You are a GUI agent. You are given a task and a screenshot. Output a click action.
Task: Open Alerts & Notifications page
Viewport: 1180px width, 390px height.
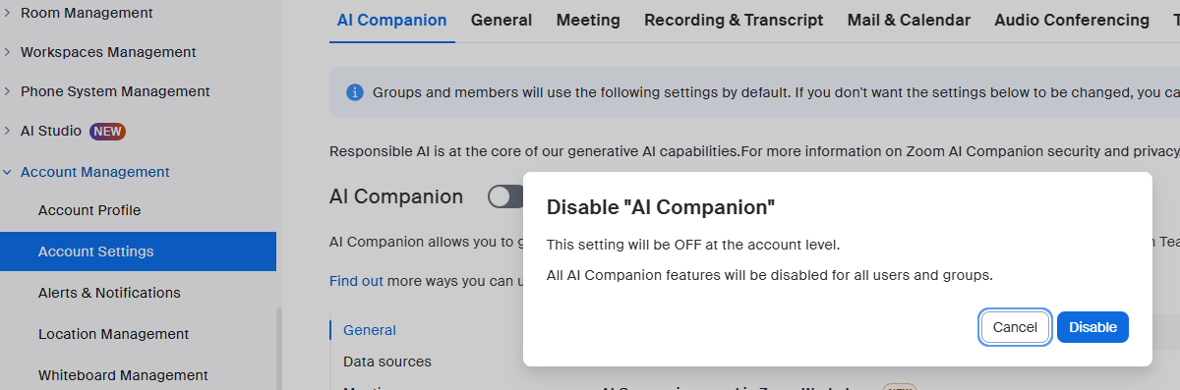point(109,293)
